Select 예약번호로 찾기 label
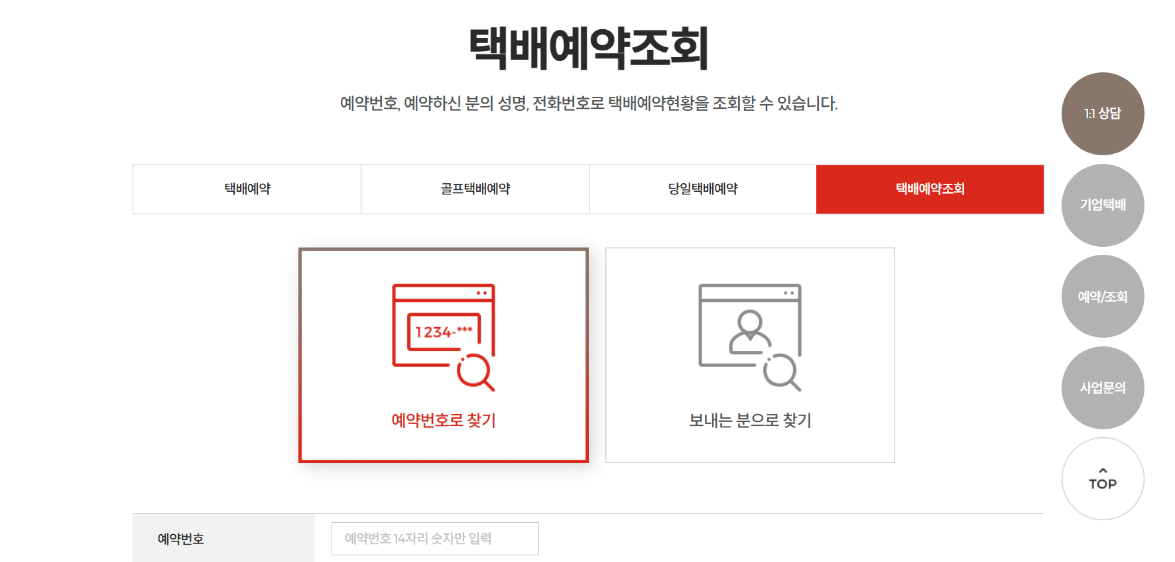The width and height of the screenshot is (1175, 562). pos(444,420)
